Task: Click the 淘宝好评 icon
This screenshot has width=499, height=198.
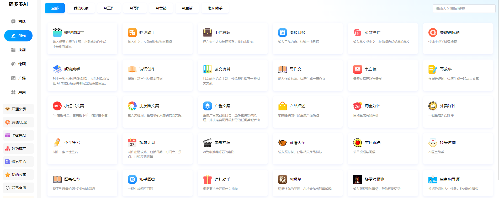Action: (x=358, y=106)
